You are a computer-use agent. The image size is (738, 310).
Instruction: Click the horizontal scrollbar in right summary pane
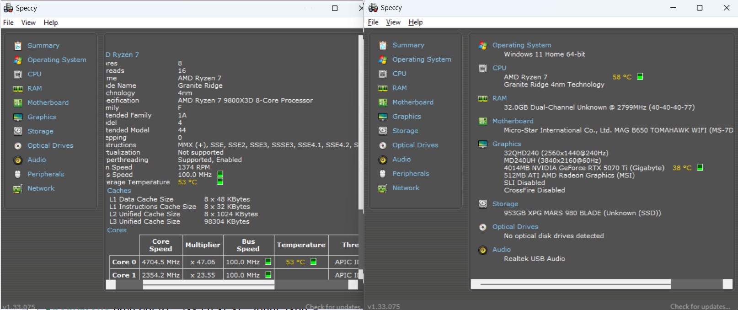[575, 284]
